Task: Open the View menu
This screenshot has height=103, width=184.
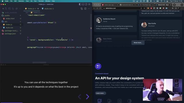Action: tap(27, 1)
